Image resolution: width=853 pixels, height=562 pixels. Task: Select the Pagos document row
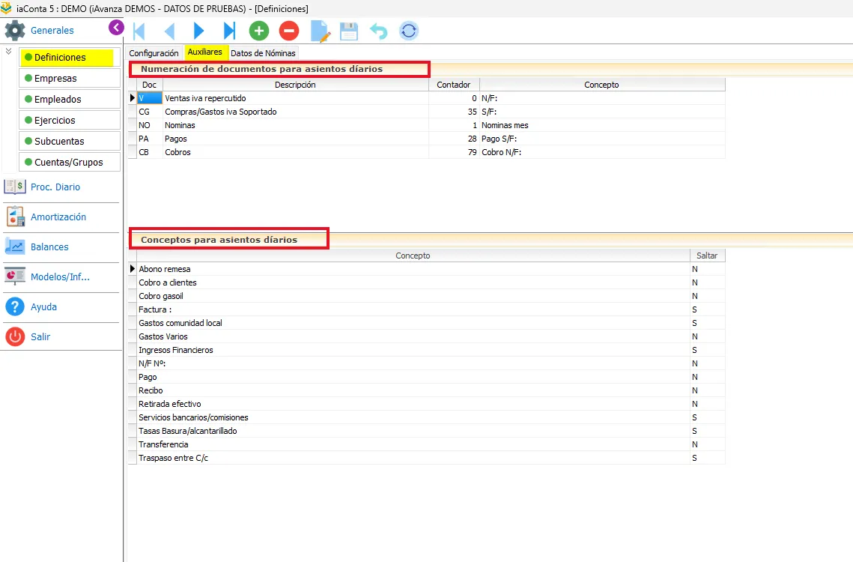point(427,139)
